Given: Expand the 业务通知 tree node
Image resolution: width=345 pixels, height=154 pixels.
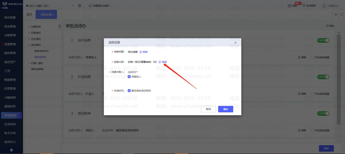Looking at the screenshot, I should [29, 39].
